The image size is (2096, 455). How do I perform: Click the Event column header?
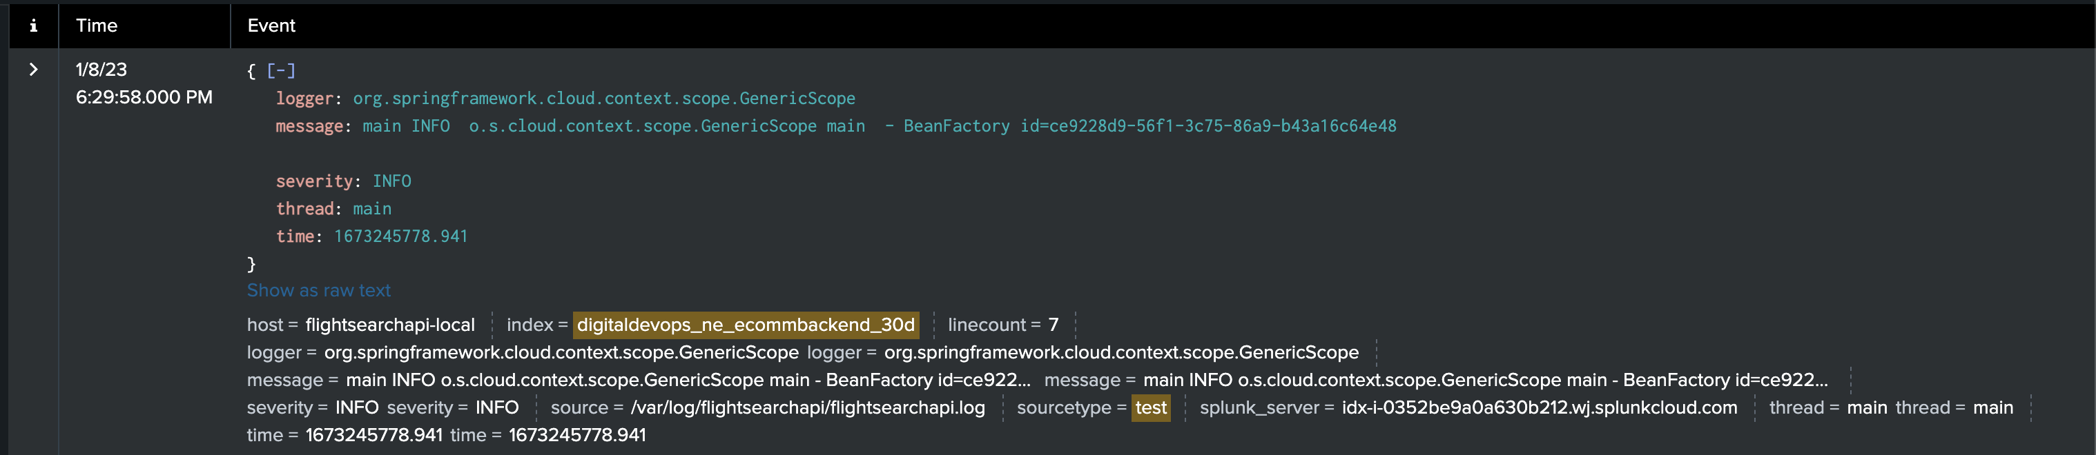pyautogui.click(x=271, y=26)
